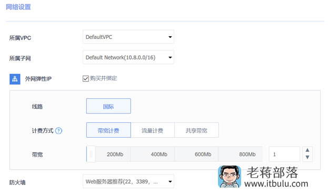
Task: Click the 400Mb label on the bandwidth scale
Action: [x=159, y=154]
